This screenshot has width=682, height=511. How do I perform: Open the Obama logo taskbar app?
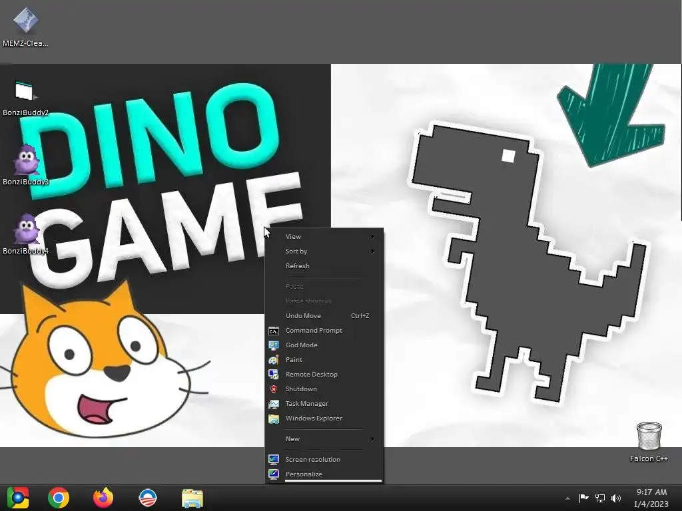[147, 498]
